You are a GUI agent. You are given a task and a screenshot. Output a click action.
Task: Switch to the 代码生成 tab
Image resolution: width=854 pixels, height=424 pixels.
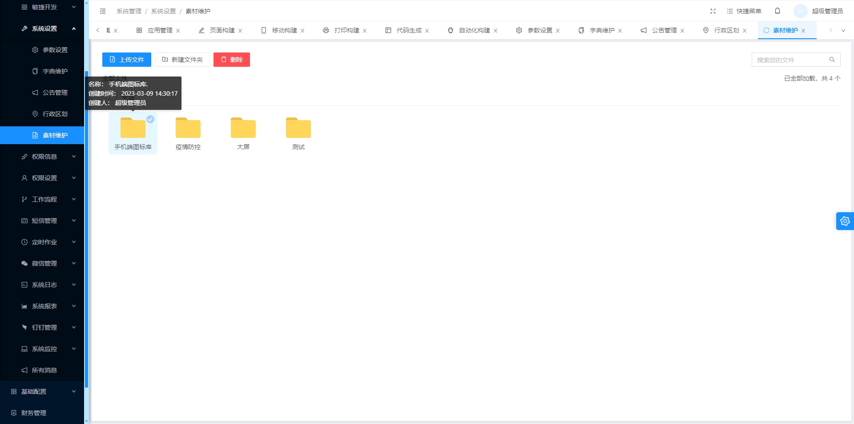(409, 30)
